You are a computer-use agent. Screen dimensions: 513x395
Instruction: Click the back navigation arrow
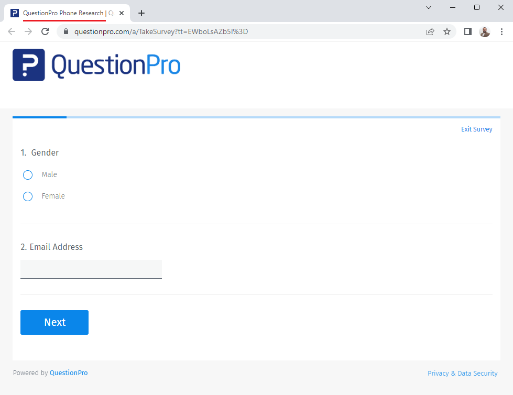point(12,31)
